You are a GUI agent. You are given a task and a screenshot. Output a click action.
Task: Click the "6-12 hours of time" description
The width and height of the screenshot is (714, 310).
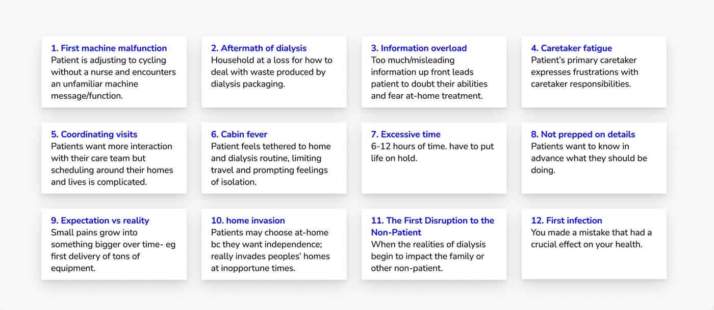click(x=432, y=152)
